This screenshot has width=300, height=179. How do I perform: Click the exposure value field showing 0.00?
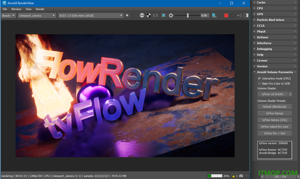click(x=204, y=16)
